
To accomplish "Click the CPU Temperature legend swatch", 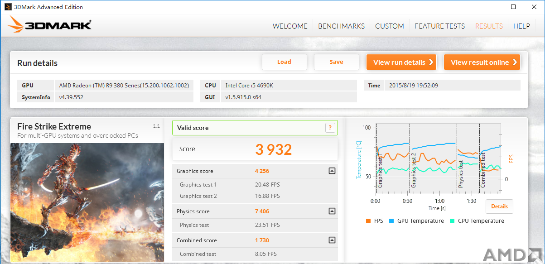I will [452, 221].
